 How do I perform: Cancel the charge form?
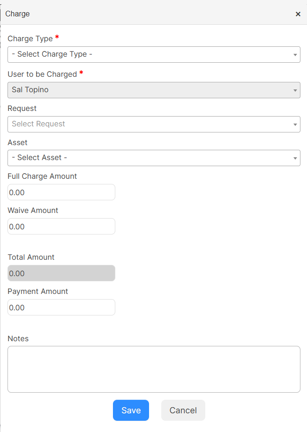[183, 410]
